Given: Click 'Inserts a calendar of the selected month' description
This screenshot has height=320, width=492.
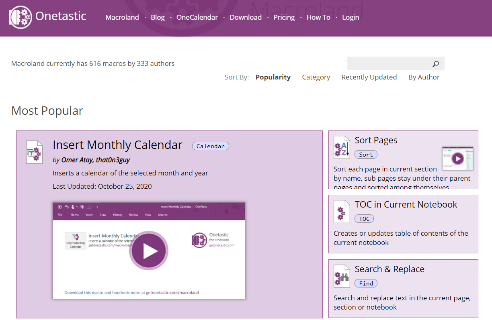Looking at the screenshot, I should (x=130, y=173).
